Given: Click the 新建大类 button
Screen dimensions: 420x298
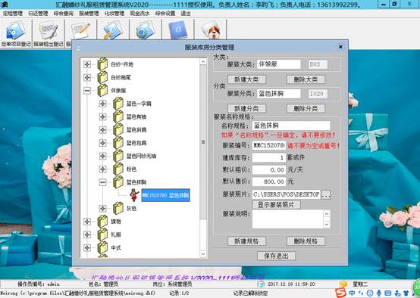Looking at the screenshot, I should 246,79.
